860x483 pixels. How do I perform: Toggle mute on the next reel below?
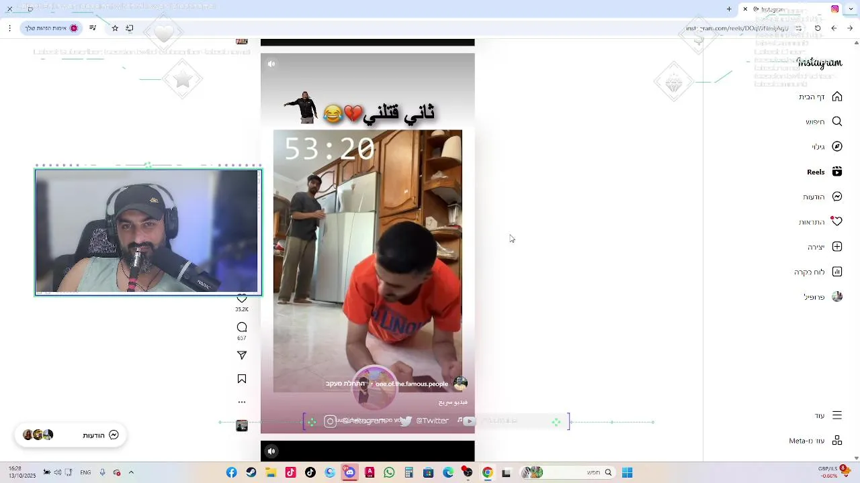[271, 451]
